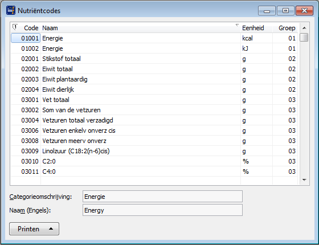Select row Vetzuren enkelv onverz cis
The image size is (319, 245).
pyautogui.click(x=154, y=130)
